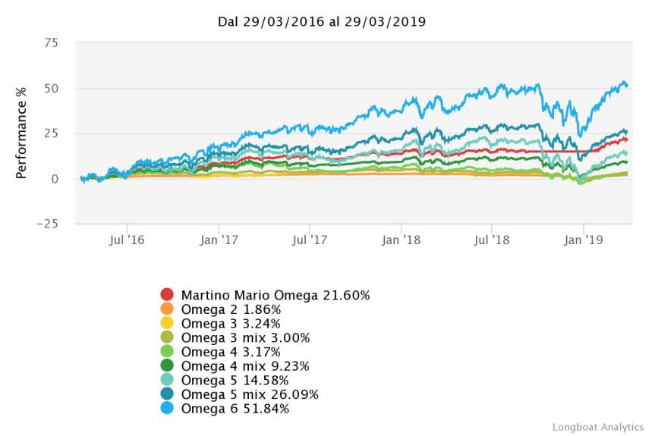Hide the Omega 3 mix 3.00% series
The image size is (655, 436).
point(245,337)
